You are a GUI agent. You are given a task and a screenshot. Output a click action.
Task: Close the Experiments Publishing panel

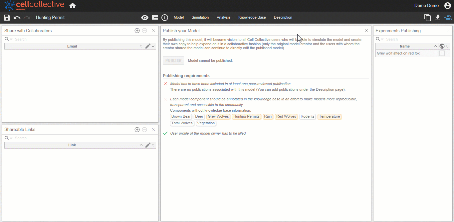click(x=448, y=31)
